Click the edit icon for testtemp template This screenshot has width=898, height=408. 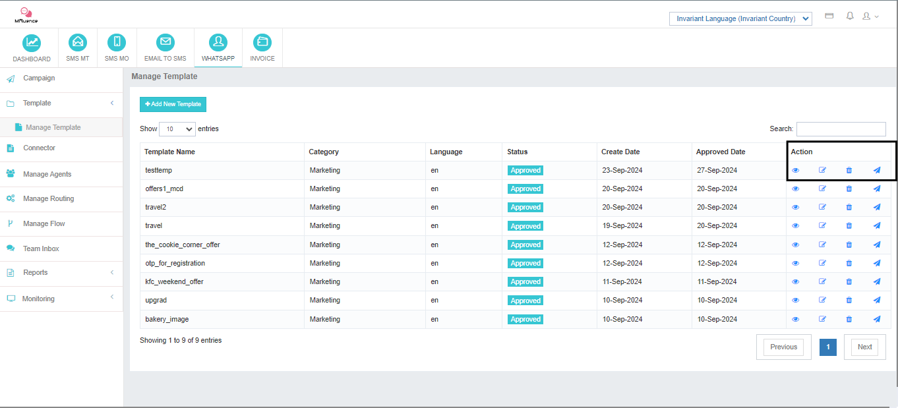822,170
